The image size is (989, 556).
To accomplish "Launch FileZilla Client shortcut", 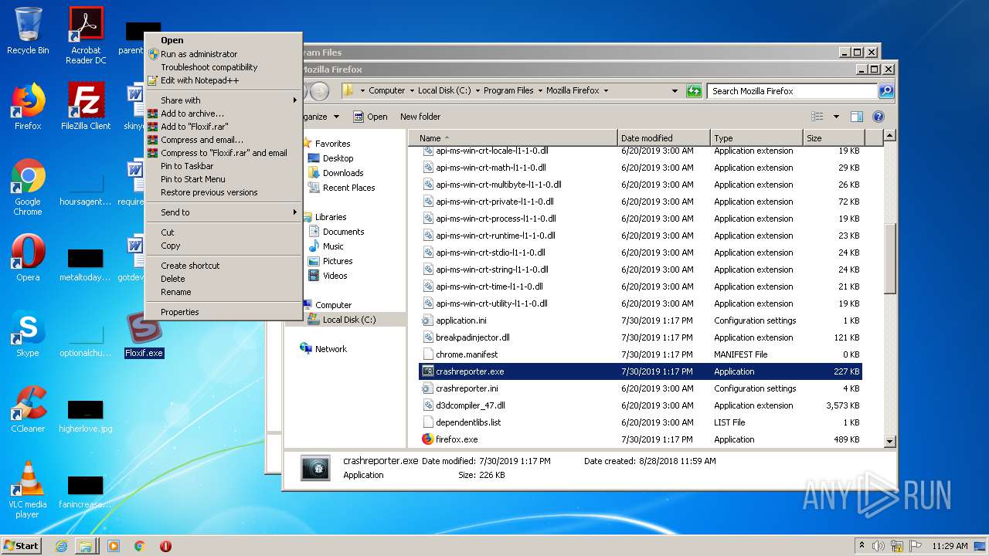I will click(x=86, y=106).
